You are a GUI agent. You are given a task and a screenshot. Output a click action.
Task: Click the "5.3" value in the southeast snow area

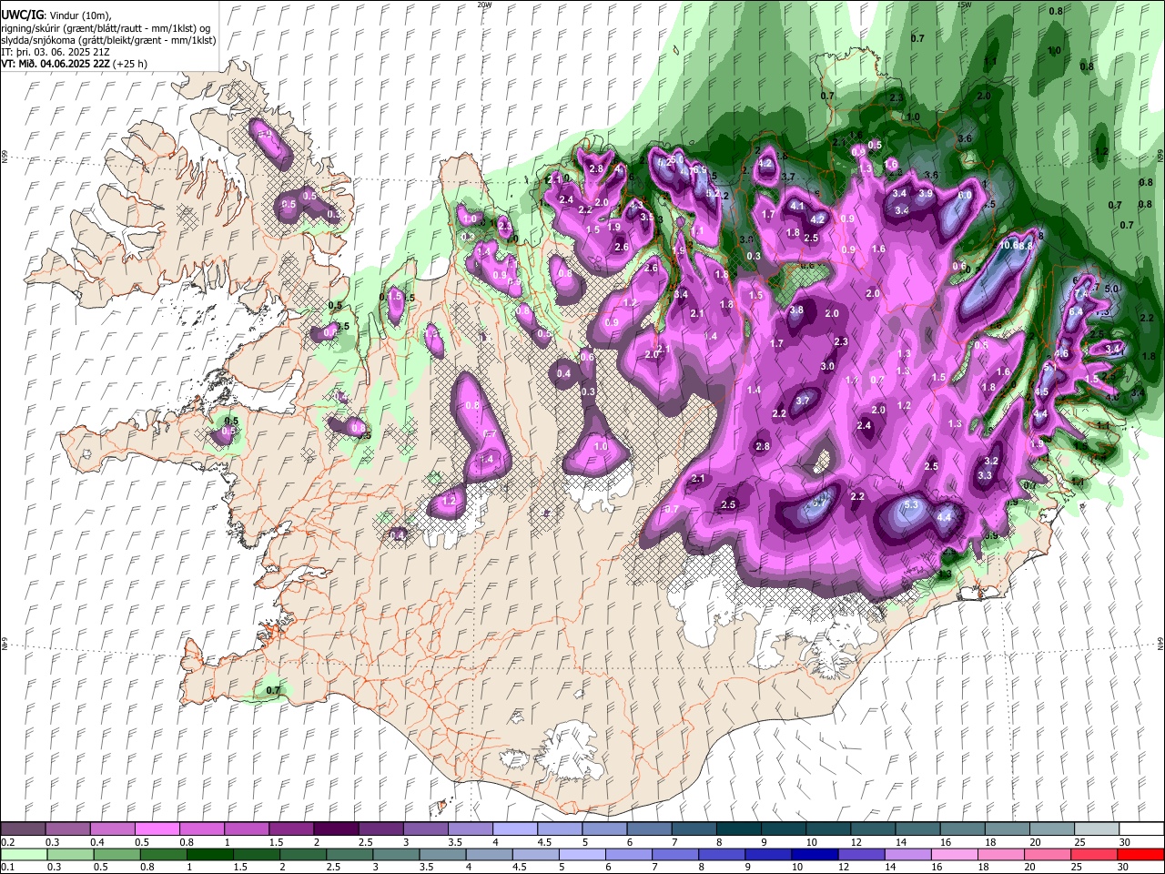pos(913,504)
